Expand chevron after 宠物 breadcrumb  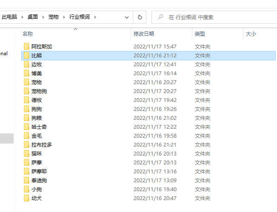(64, 17)
